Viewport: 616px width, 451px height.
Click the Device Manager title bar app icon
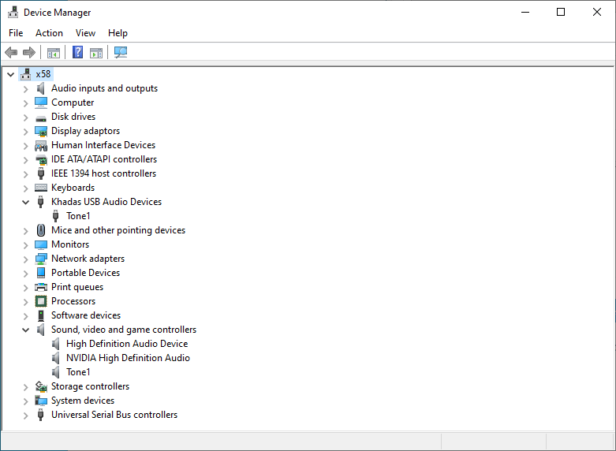13,12
